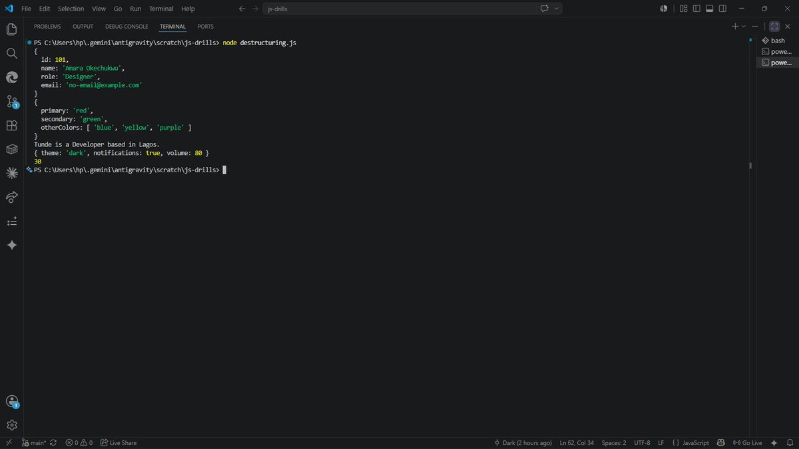Select the bash terminal in the list
799x449 pixels.
pos(777,41)
